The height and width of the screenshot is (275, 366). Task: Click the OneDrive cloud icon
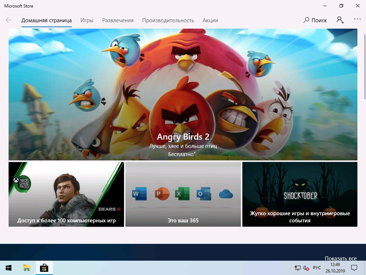226,194
